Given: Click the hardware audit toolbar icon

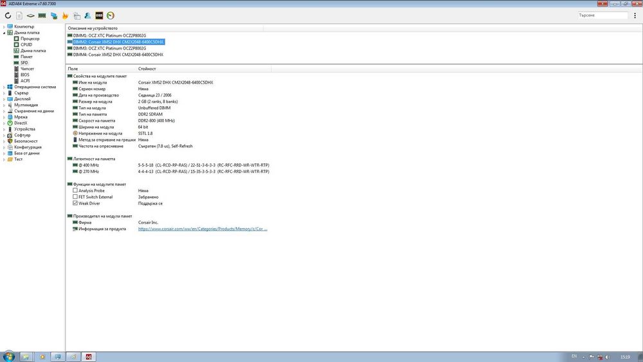Looking at the screenshot, I should [x=77, y=15].
